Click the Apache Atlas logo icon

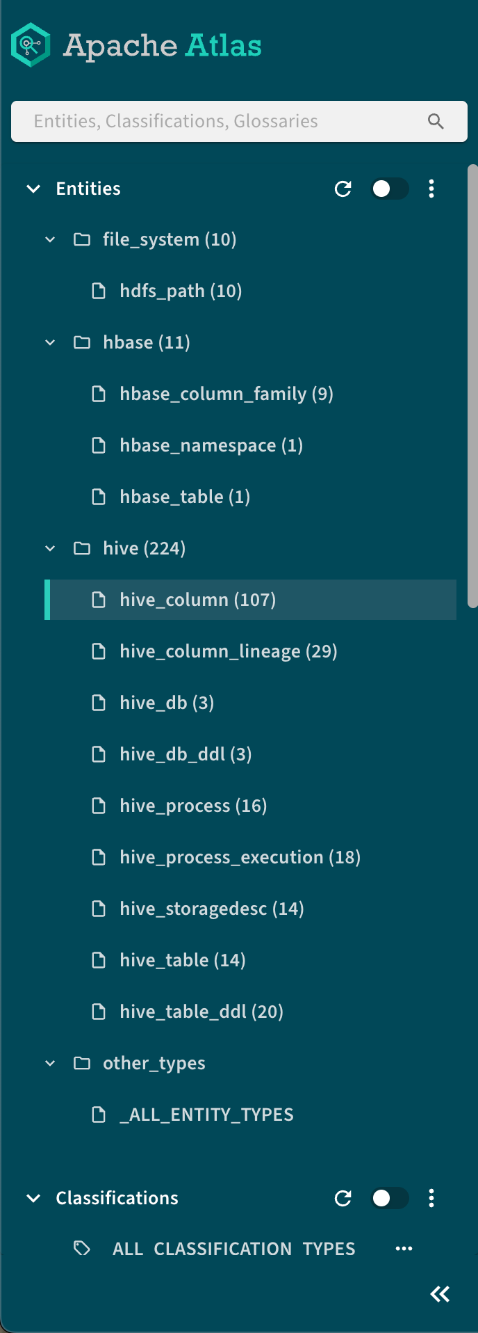tap(31, 45)
